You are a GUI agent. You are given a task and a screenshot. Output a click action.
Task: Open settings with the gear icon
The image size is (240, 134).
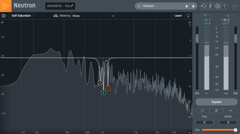click(x=217, y=6)
